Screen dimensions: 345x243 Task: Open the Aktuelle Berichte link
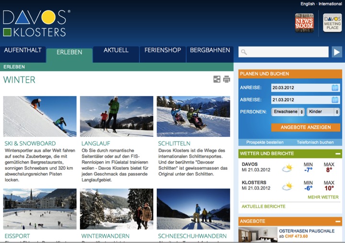pos(264,207)
